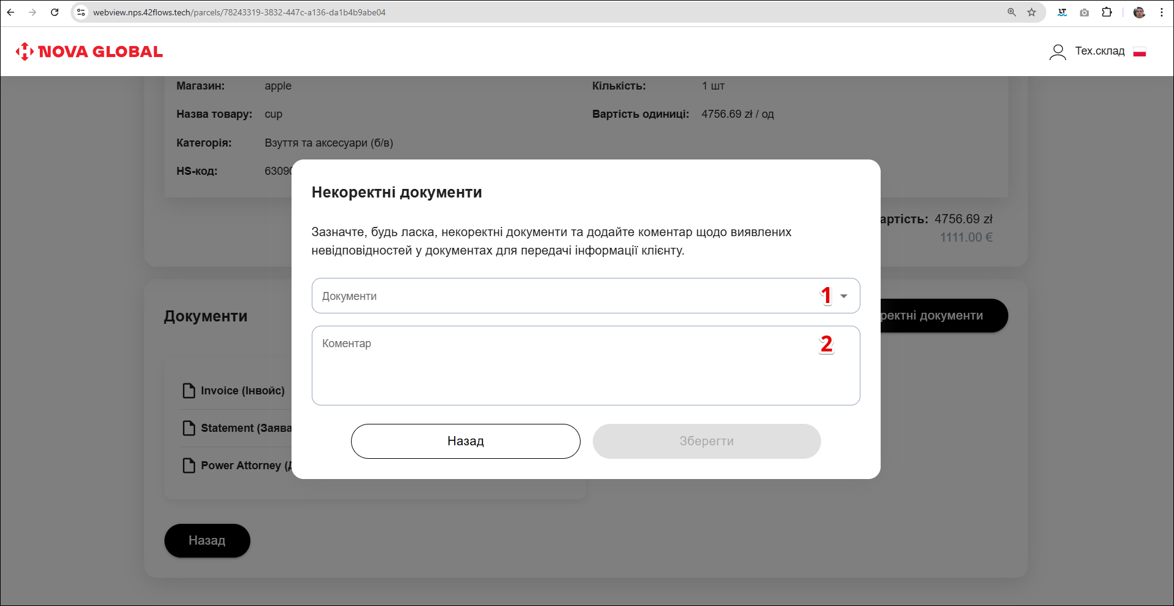Viewport: 1174px width, 606px height.
Task: Reload the page with refresh icon
Action: point(55,12)
